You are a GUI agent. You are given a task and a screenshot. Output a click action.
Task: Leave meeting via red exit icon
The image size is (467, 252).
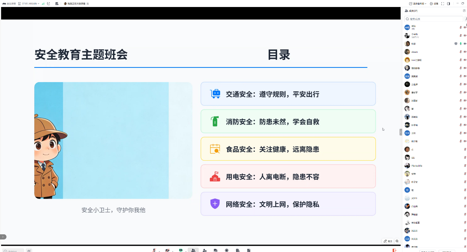[394, 250]
